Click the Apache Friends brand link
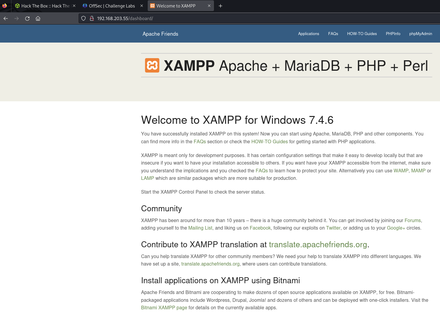Image resolution: width=440 pixels, height=312 pixels. point(160,34)
